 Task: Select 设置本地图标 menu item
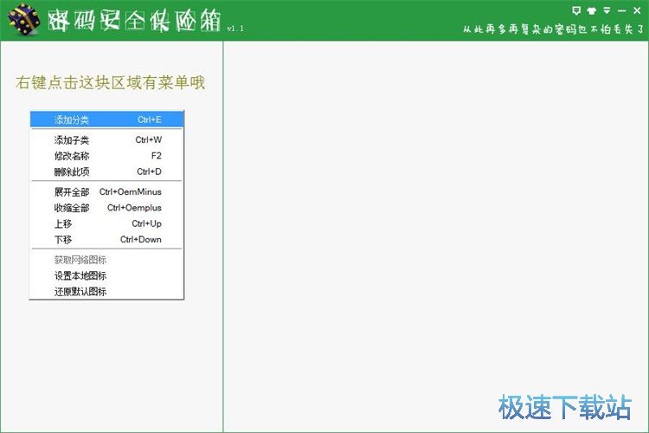click(x=107, y=275)
